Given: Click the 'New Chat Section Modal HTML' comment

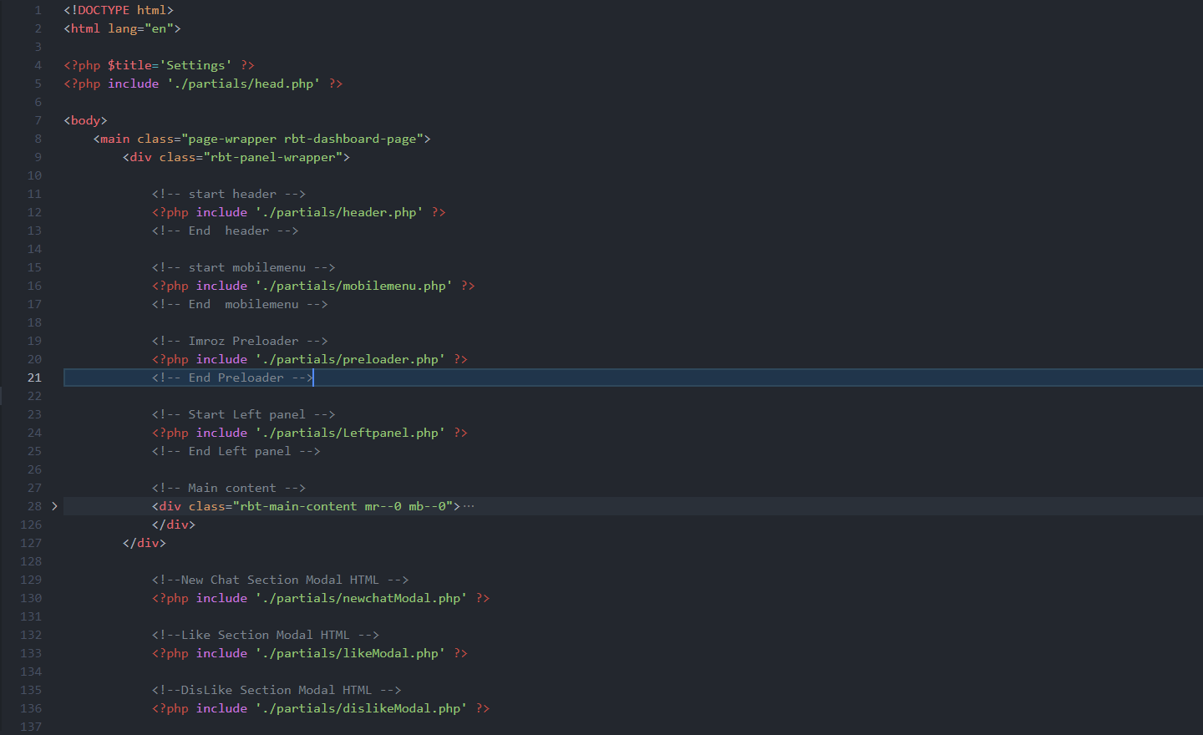Looking at the screenshot, I should coord(280,580).
